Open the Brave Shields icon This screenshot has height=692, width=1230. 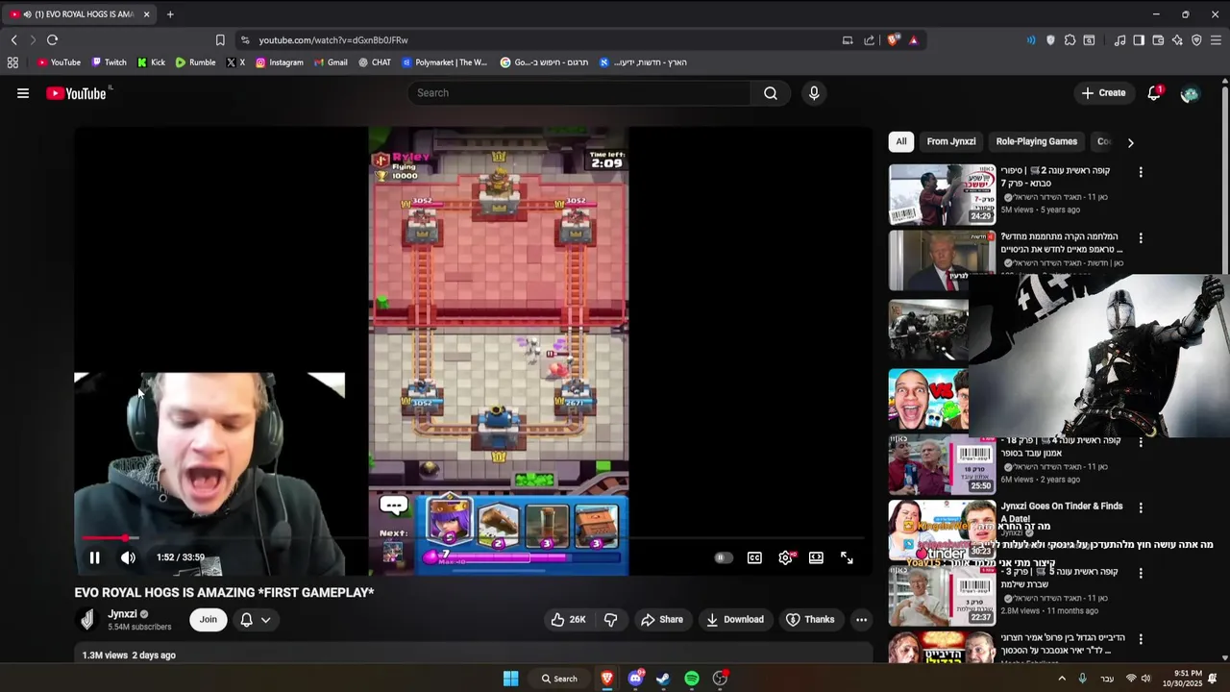(894, 40)
